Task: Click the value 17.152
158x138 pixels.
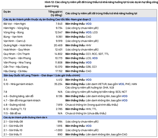Action: (59, 71)
